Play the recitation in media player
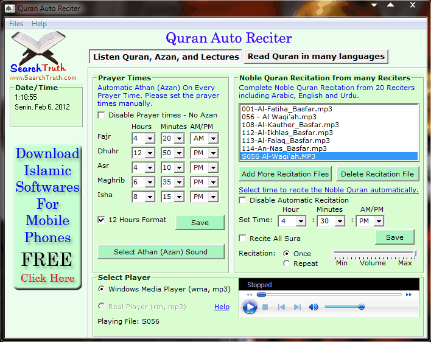 pyautogui.click(x=250, y=307)
